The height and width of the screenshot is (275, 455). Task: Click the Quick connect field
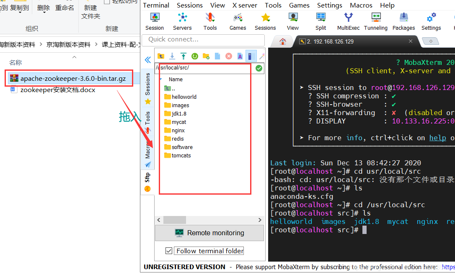tap(203, 40)
